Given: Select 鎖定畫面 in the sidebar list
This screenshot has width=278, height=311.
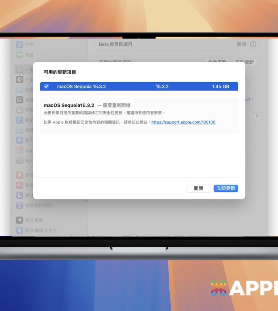Looking at the screenshot, I should pos(34,220).
